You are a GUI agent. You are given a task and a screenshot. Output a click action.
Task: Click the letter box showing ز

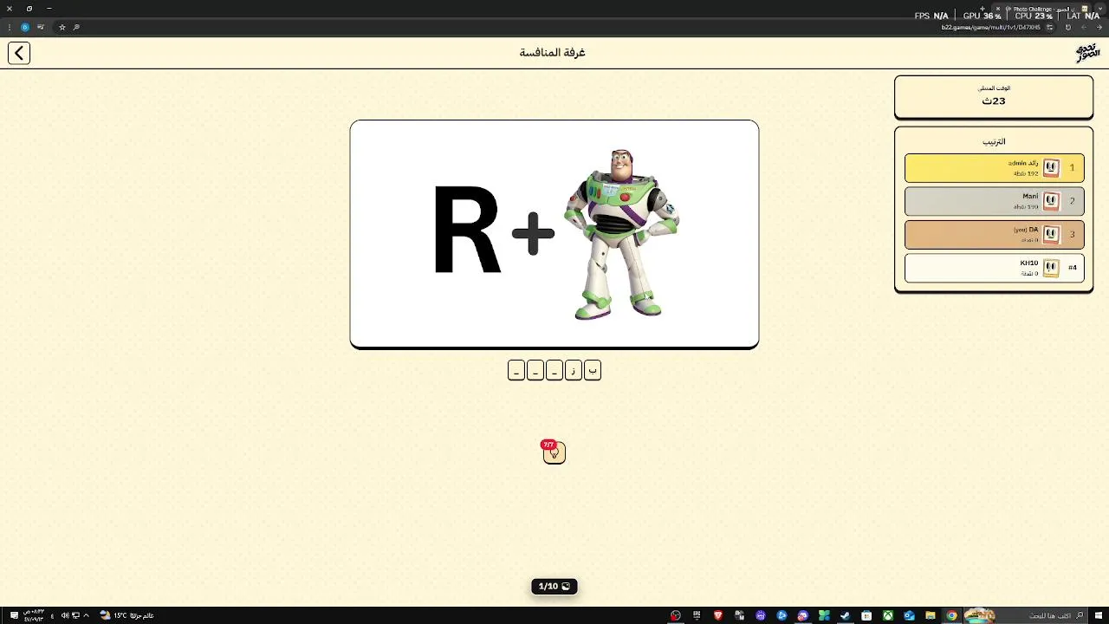click(x=574, y=371)
